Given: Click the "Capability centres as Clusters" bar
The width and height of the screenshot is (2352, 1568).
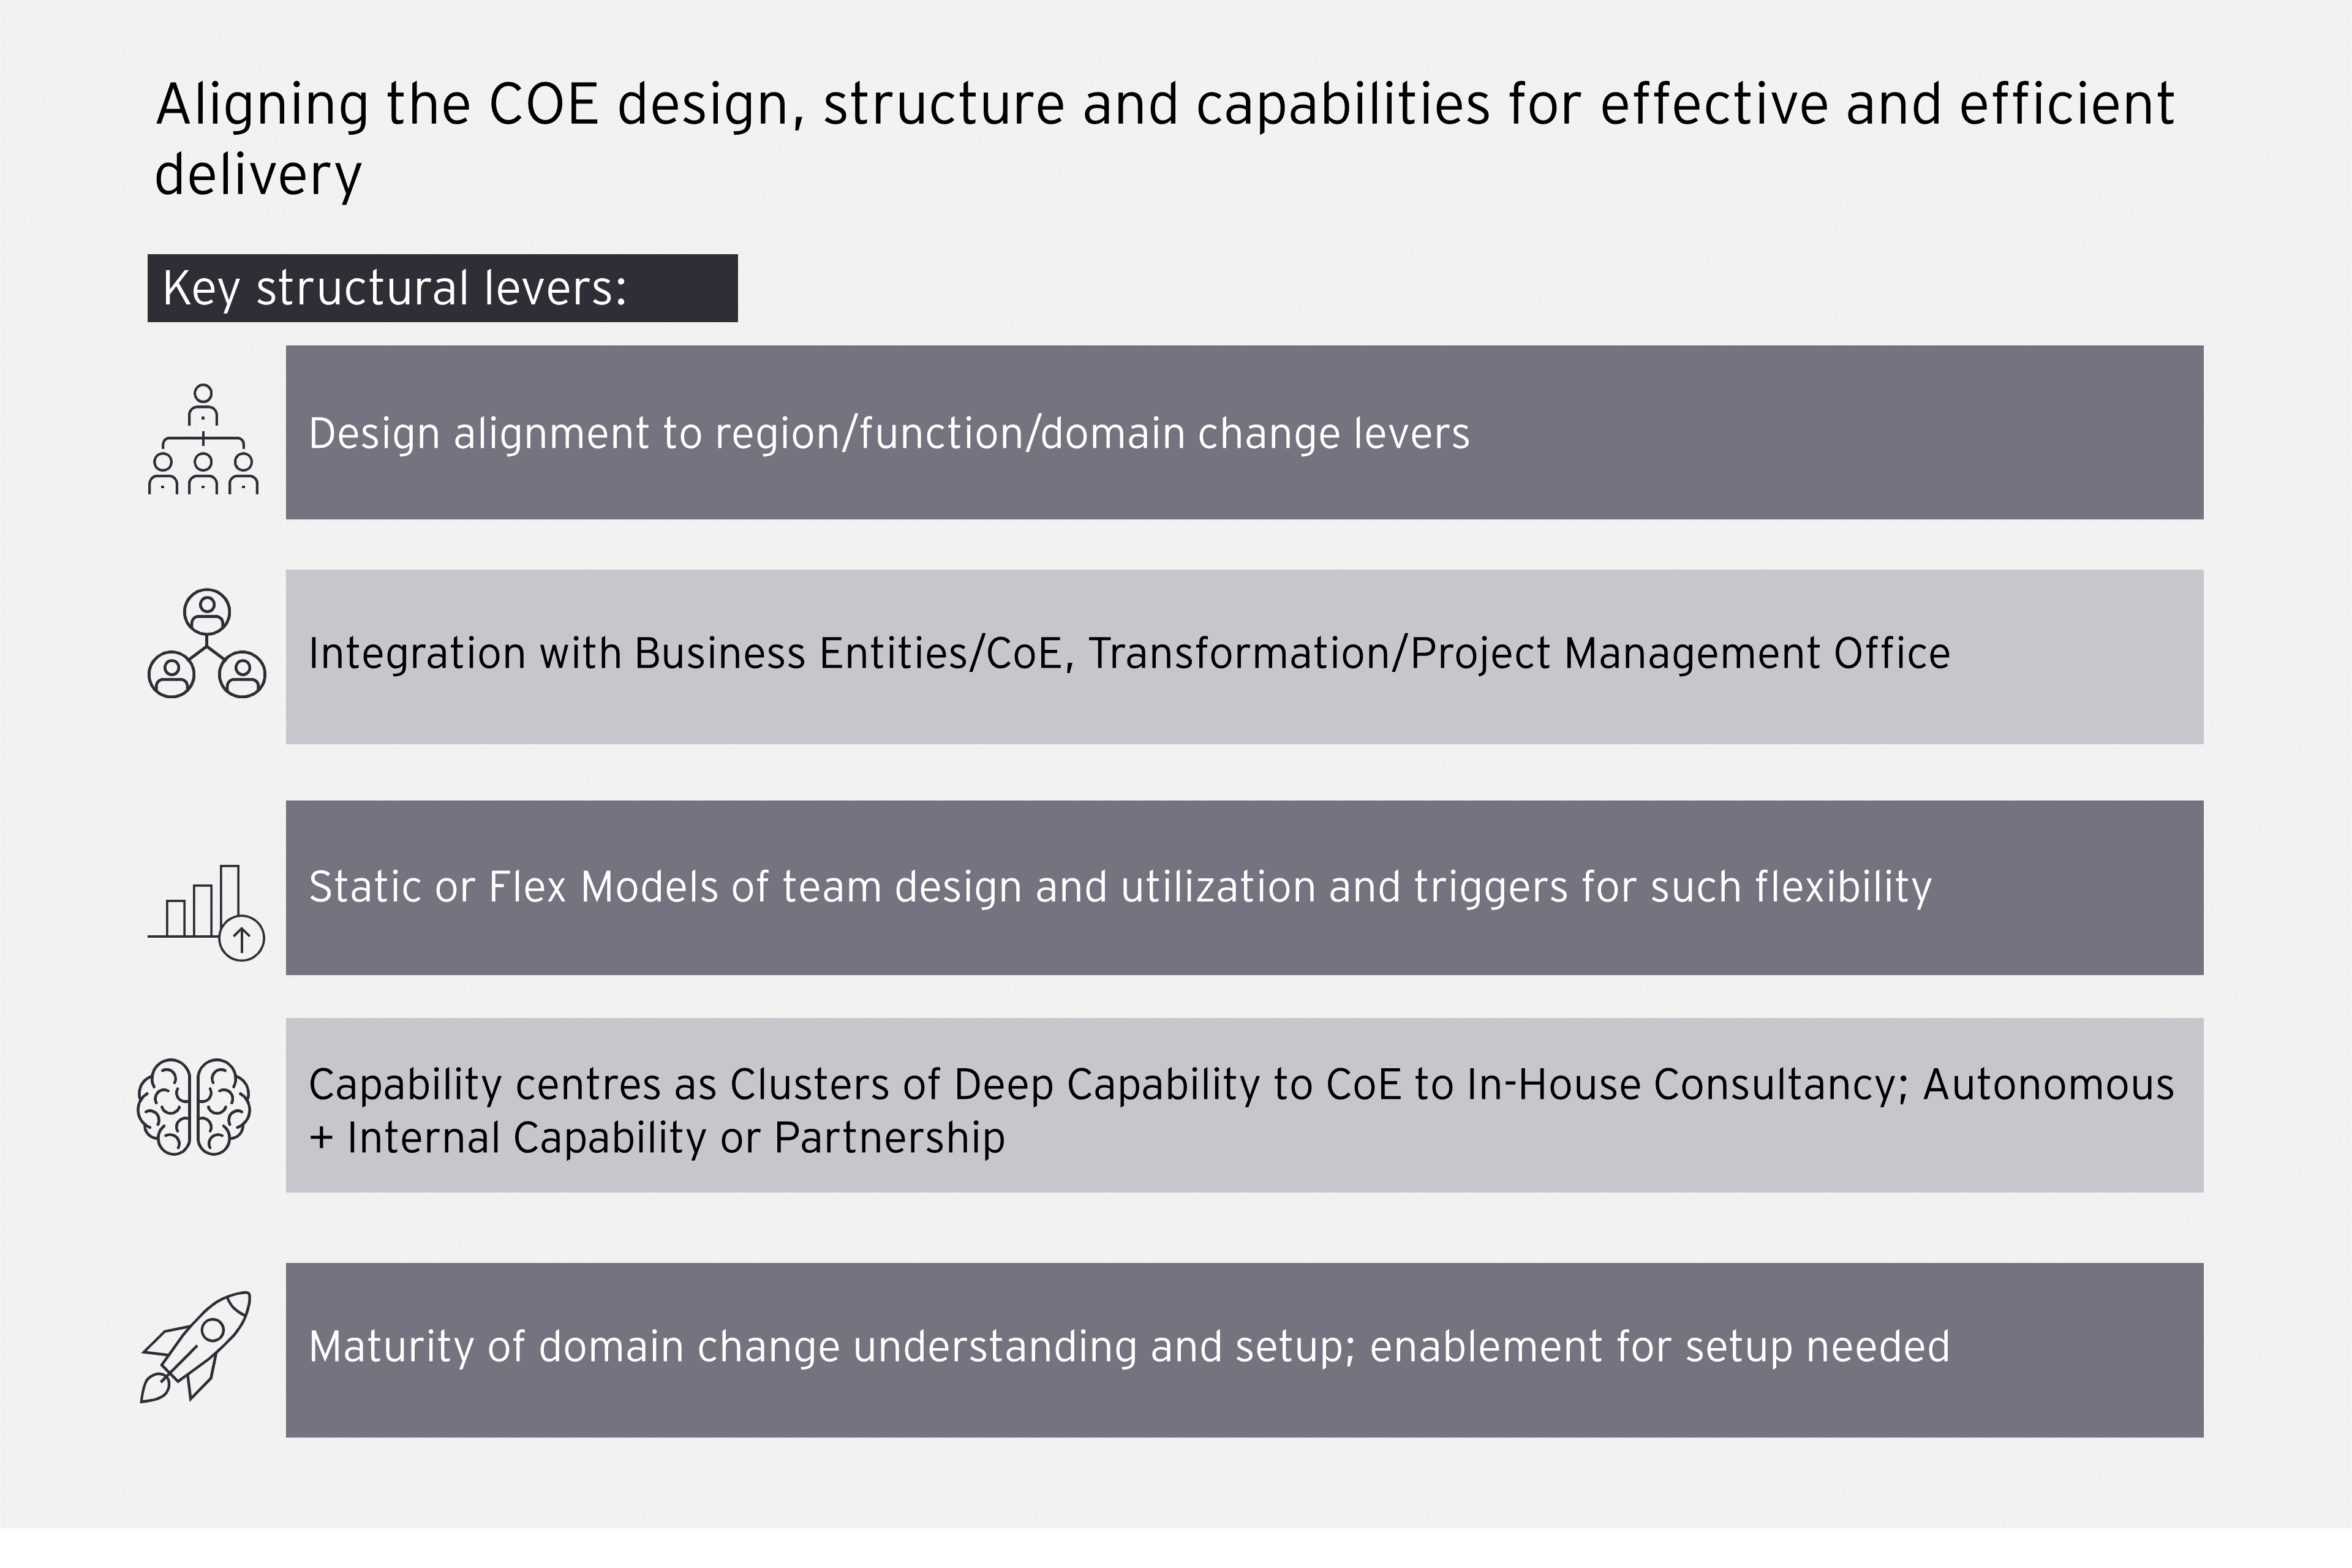Looking at the screenshot, I should coord(1244,1105).
